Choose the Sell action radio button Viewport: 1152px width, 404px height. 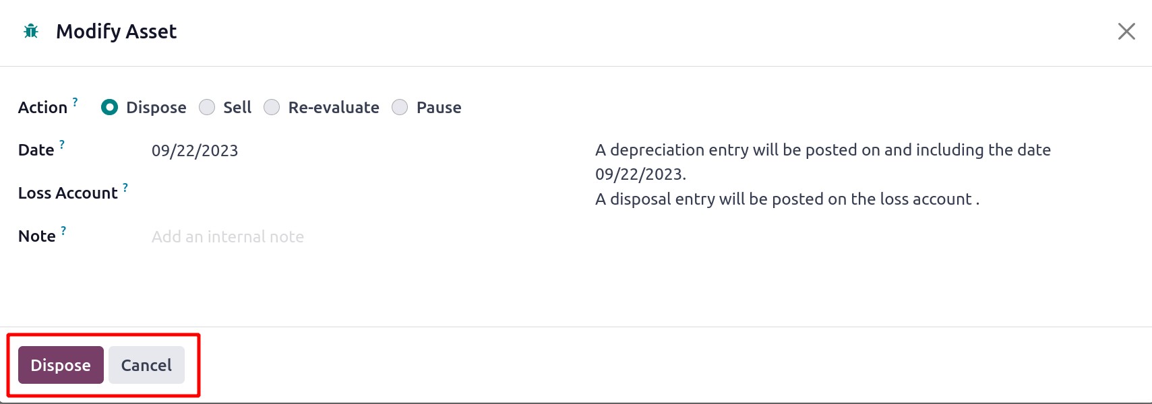(x=207, y=107)
